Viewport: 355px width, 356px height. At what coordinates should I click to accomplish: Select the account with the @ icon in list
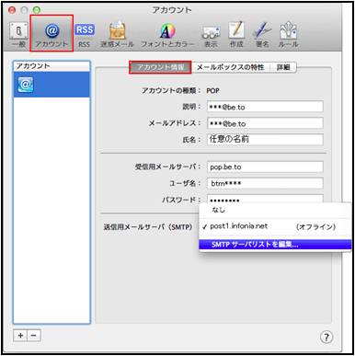point(52,85)
